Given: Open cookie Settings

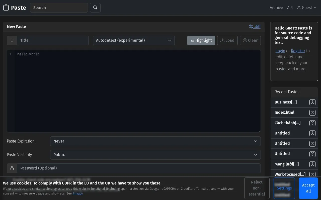Looking at the screenshot, I should 284,188.
